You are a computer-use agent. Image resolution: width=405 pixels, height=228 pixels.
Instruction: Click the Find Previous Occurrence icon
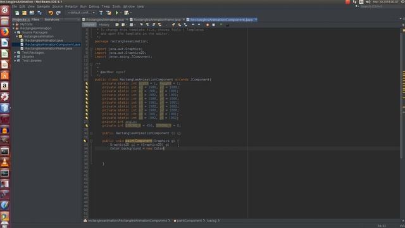click(x=147, y=25)
